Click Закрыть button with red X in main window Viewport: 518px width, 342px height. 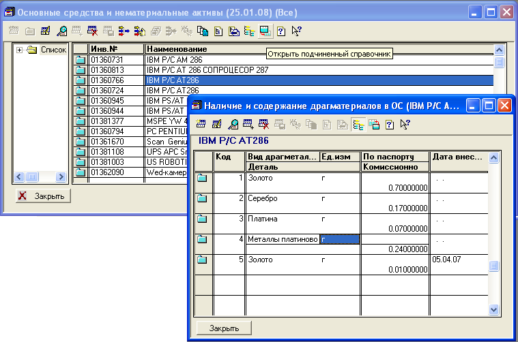coord(43,196)
